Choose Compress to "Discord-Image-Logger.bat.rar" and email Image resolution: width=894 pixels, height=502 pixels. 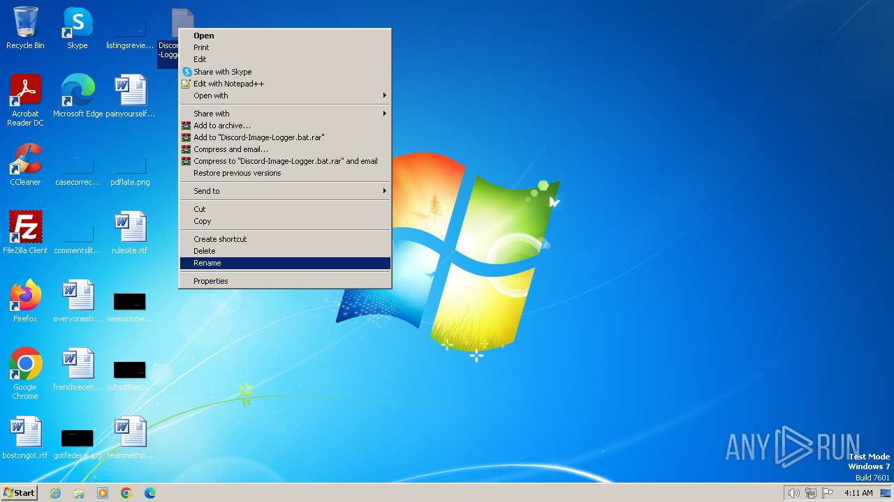click(x=285, y=161)
